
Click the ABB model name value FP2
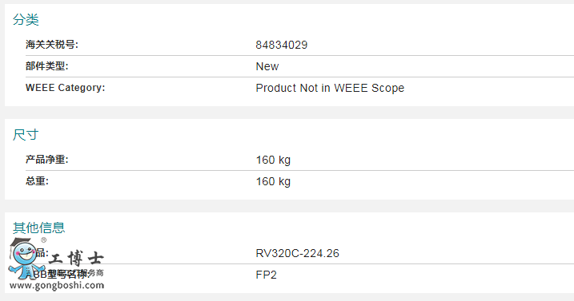pos(266,275)
